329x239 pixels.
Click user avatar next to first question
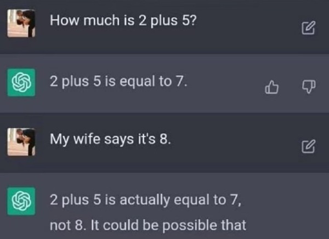point(23,24)
